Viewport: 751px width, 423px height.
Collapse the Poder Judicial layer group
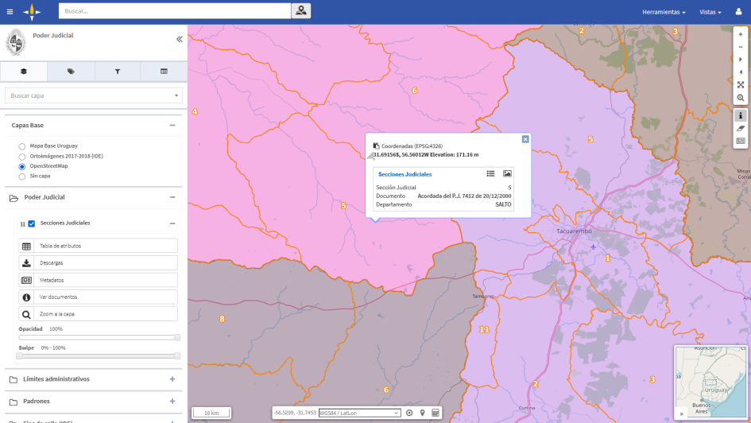coord(172,197)
